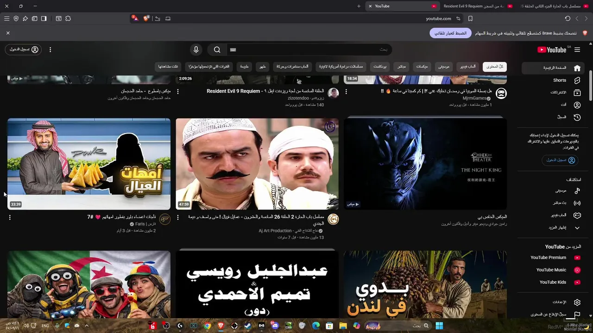Image resolution: width=593 pixels, height=333 pixels.
Task: Open Brave browser main menu
Action: coord(6,18)
